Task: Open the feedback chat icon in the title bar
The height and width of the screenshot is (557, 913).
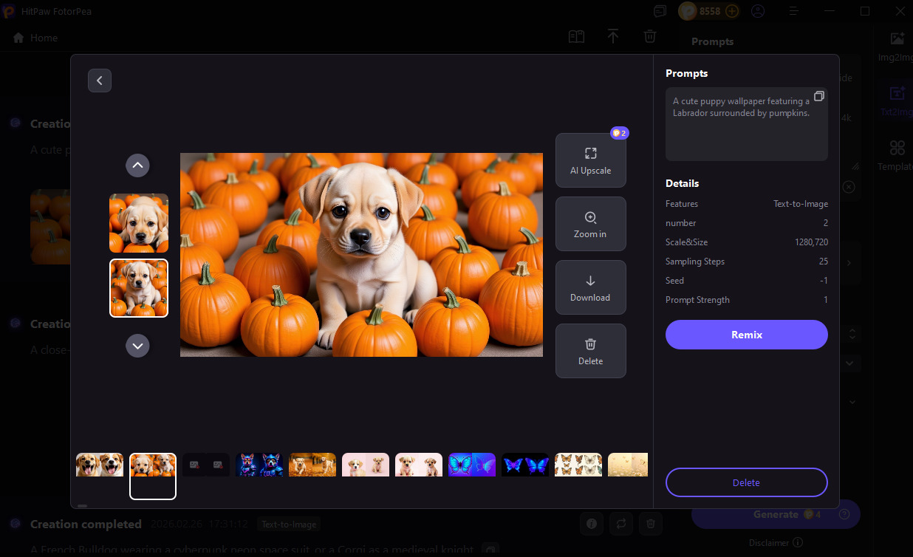Action: 660,11
